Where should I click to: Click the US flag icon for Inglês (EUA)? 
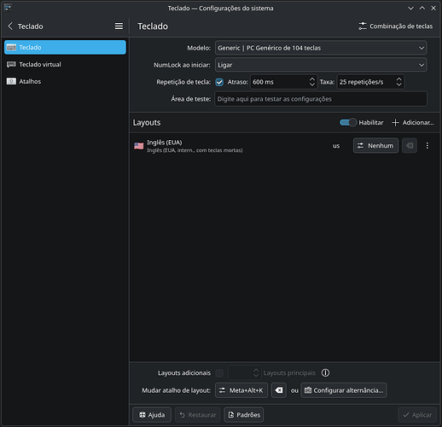tap(139, 146)
